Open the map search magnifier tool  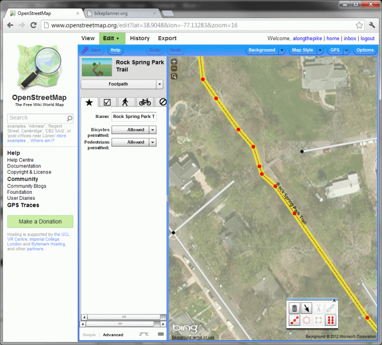tap(174, 76)
